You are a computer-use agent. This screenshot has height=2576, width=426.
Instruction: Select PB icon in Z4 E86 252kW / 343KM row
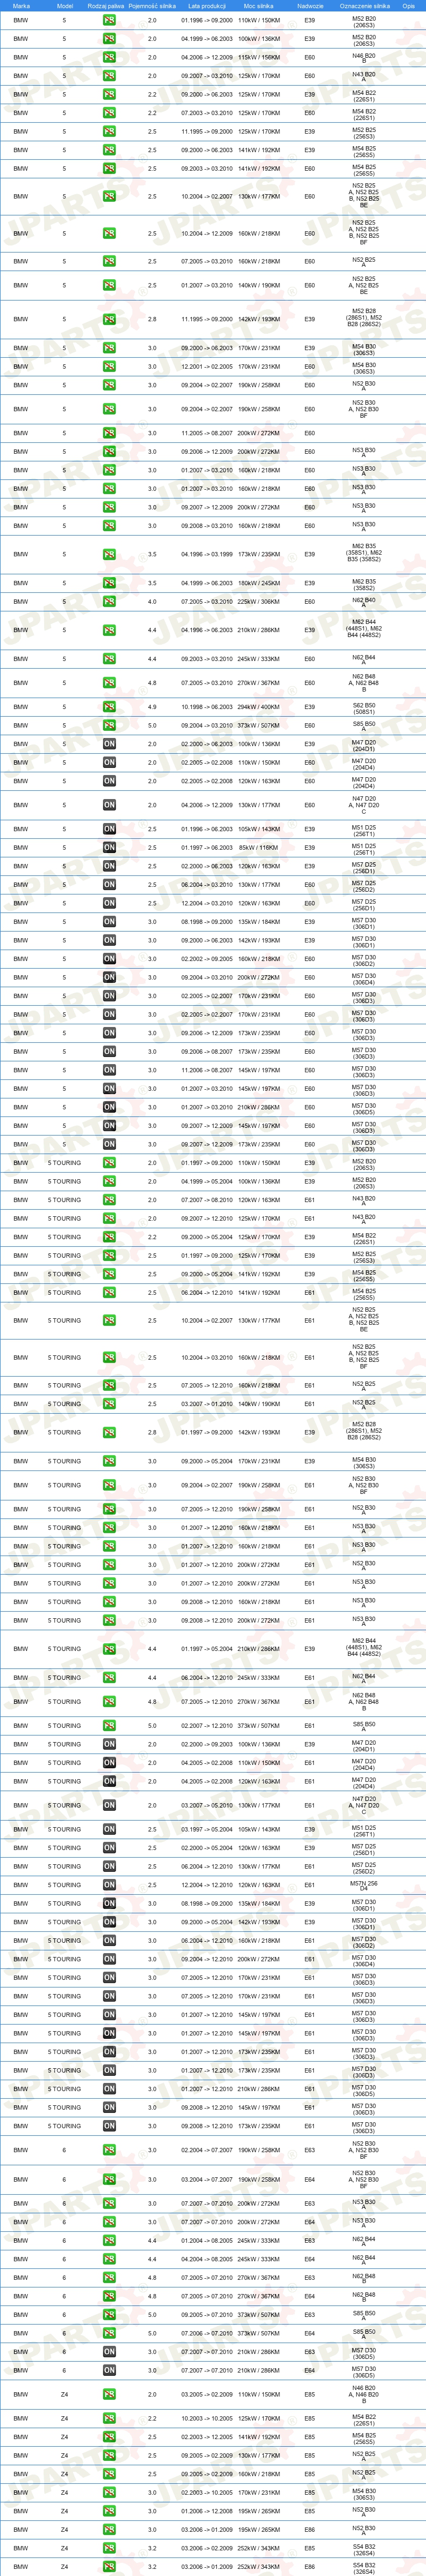click(x=109, y=2567)
